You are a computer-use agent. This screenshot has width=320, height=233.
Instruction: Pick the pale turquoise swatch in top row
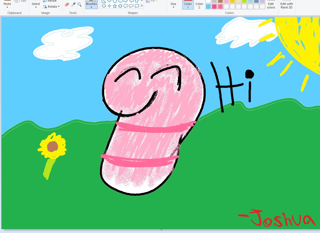pyautogui.click(x=250, y=1)
